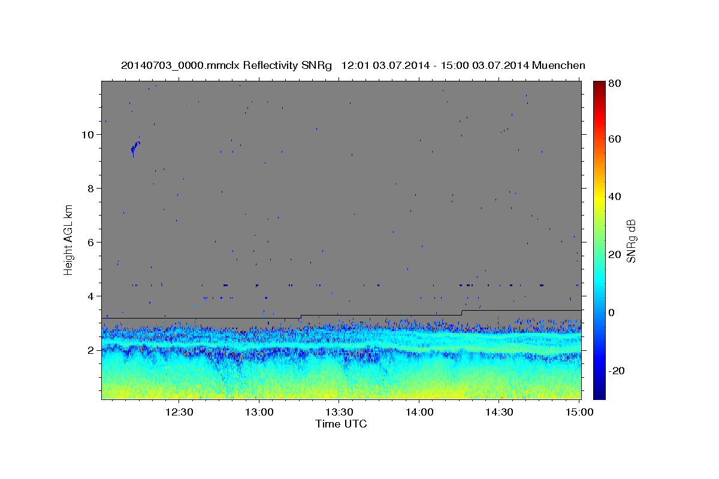Click the height tick label 8
Screen dimensions: 719x479
point(90,189)
